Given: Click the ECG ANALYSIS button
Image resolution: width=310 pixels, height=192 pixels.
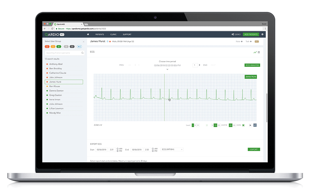Looking at the screenshot, I should pyautogui.click(x=252, y=65).
